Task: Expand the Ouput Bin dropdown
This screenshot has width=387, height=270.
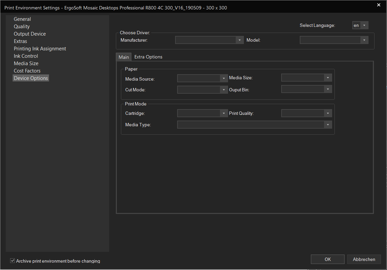Action: point(307,89)
